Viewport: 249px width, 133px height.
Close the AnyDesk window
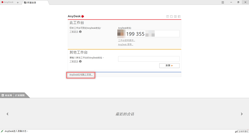tap(245, 2)
